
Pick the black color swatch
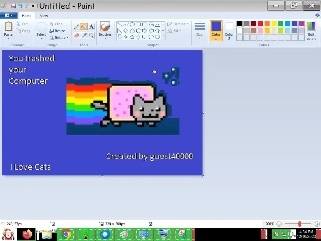[239, 24]
